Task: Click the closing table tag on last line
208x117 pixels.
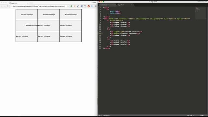Action: (x=107, y=48)
